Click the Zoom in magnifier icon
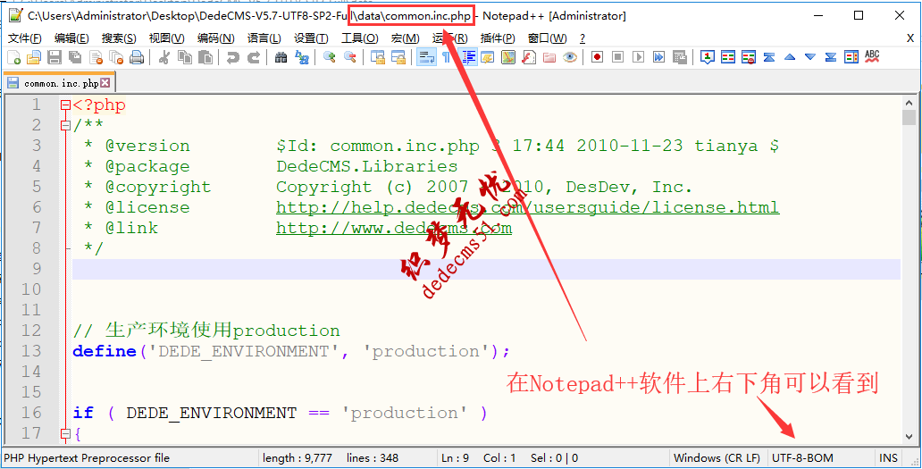The height and width of the screenshot is (469, 922). pyautogui.click(x=330, y=57)
